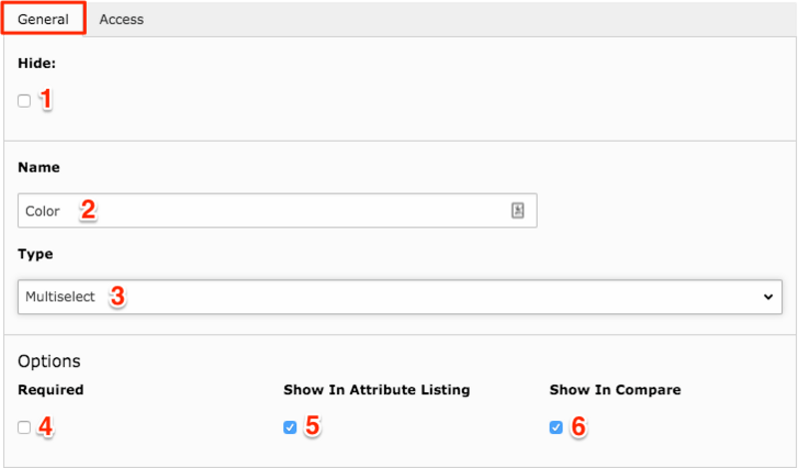Click the Required label text
The width and height of the screenshot is (798, 468).
51,389
